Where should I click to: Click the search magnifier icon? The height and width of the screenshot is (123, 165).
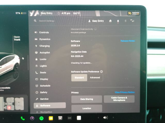coord(35,21)
